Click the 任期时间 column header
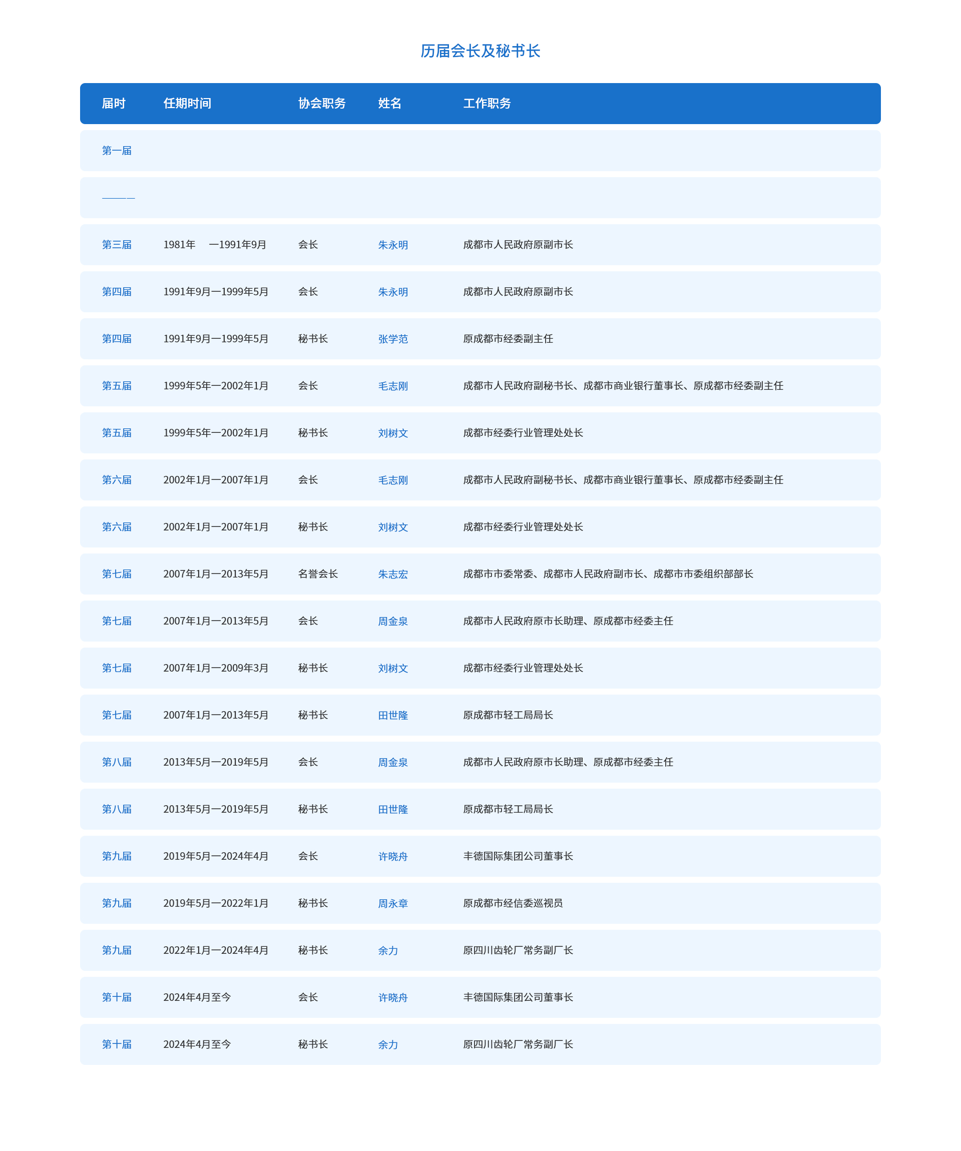Screen dimensions: 961x1151 [188, 104]
